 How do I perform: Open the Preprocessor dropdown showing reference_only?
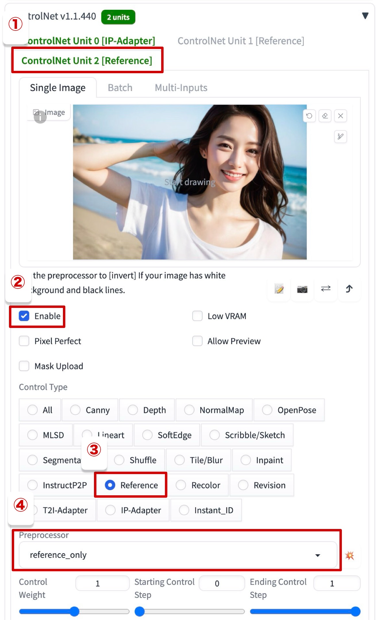point(178,555)
